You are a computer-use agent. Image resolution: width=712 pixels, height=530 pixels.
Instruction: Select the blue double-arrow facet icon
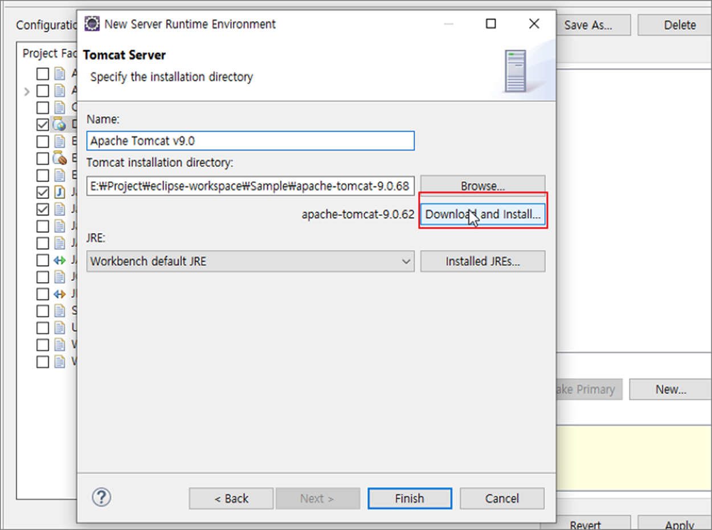(59, 294)
